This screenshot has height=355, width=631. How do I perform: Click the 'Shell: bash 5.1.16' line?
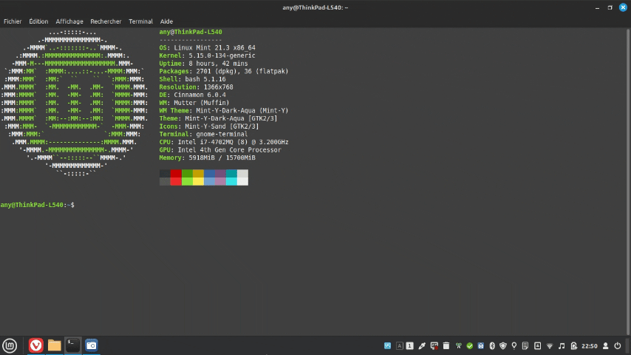pyautogui.click(x=192, y=79)
